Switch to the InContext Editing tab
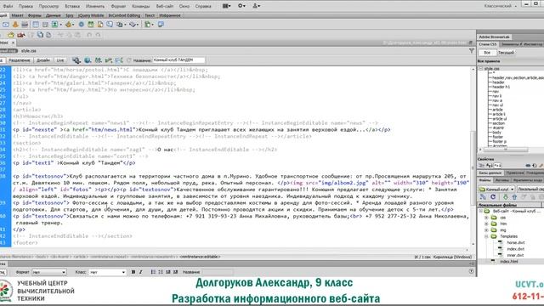This screenshot has height=306, width=544. pyautogui.click(x=124, y=15)
